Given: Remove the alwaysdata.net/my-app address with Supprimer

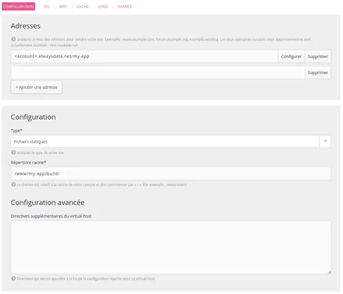Looking at the screenshot, I should tap(318, 56).
